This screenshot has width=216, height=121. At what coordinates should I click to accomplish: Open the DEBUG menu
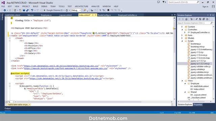click(x=44, y=6)
